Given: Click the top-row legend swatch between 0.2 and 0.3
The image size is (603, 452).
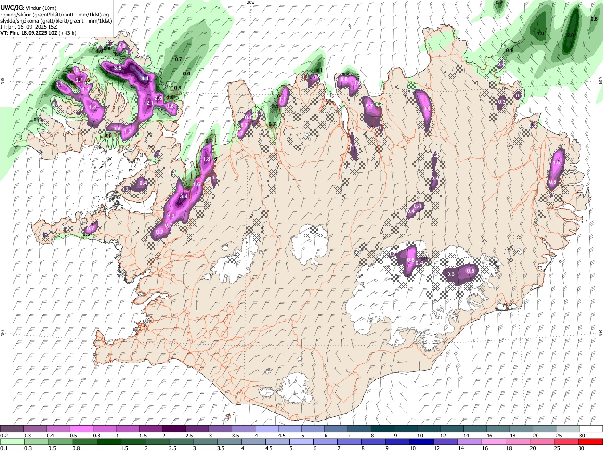Looking at the screenshot, I should pos(12,428).
